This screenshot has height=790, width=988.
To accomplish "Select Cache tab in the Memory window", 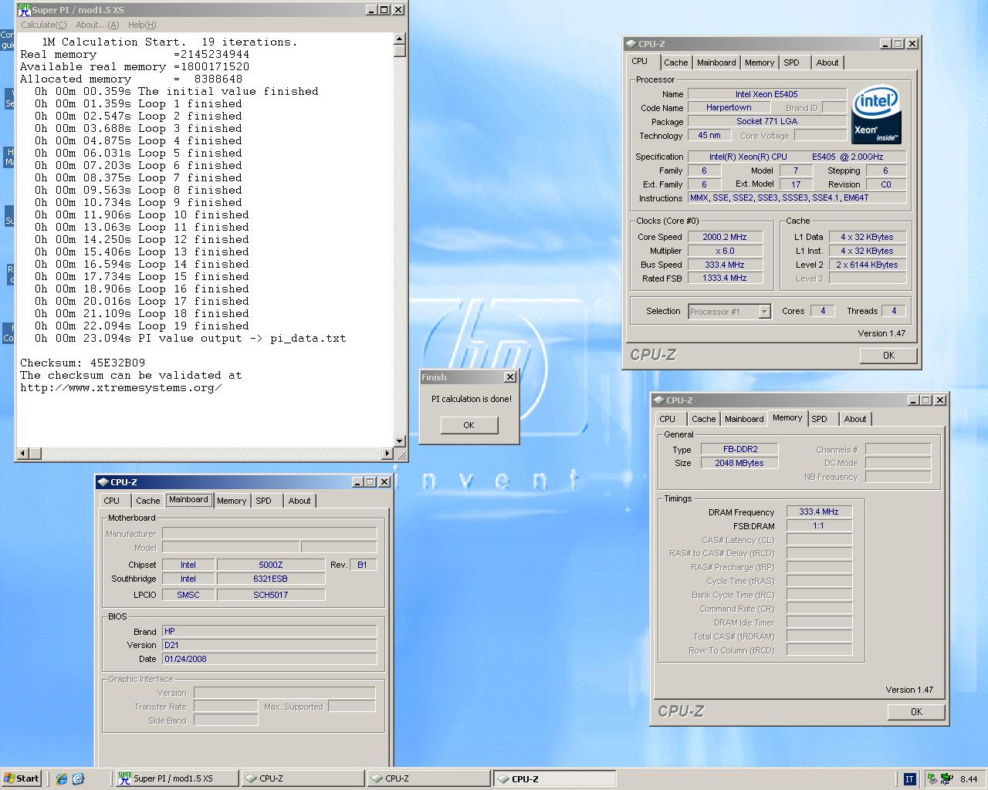I will click(x=703, y=419).
